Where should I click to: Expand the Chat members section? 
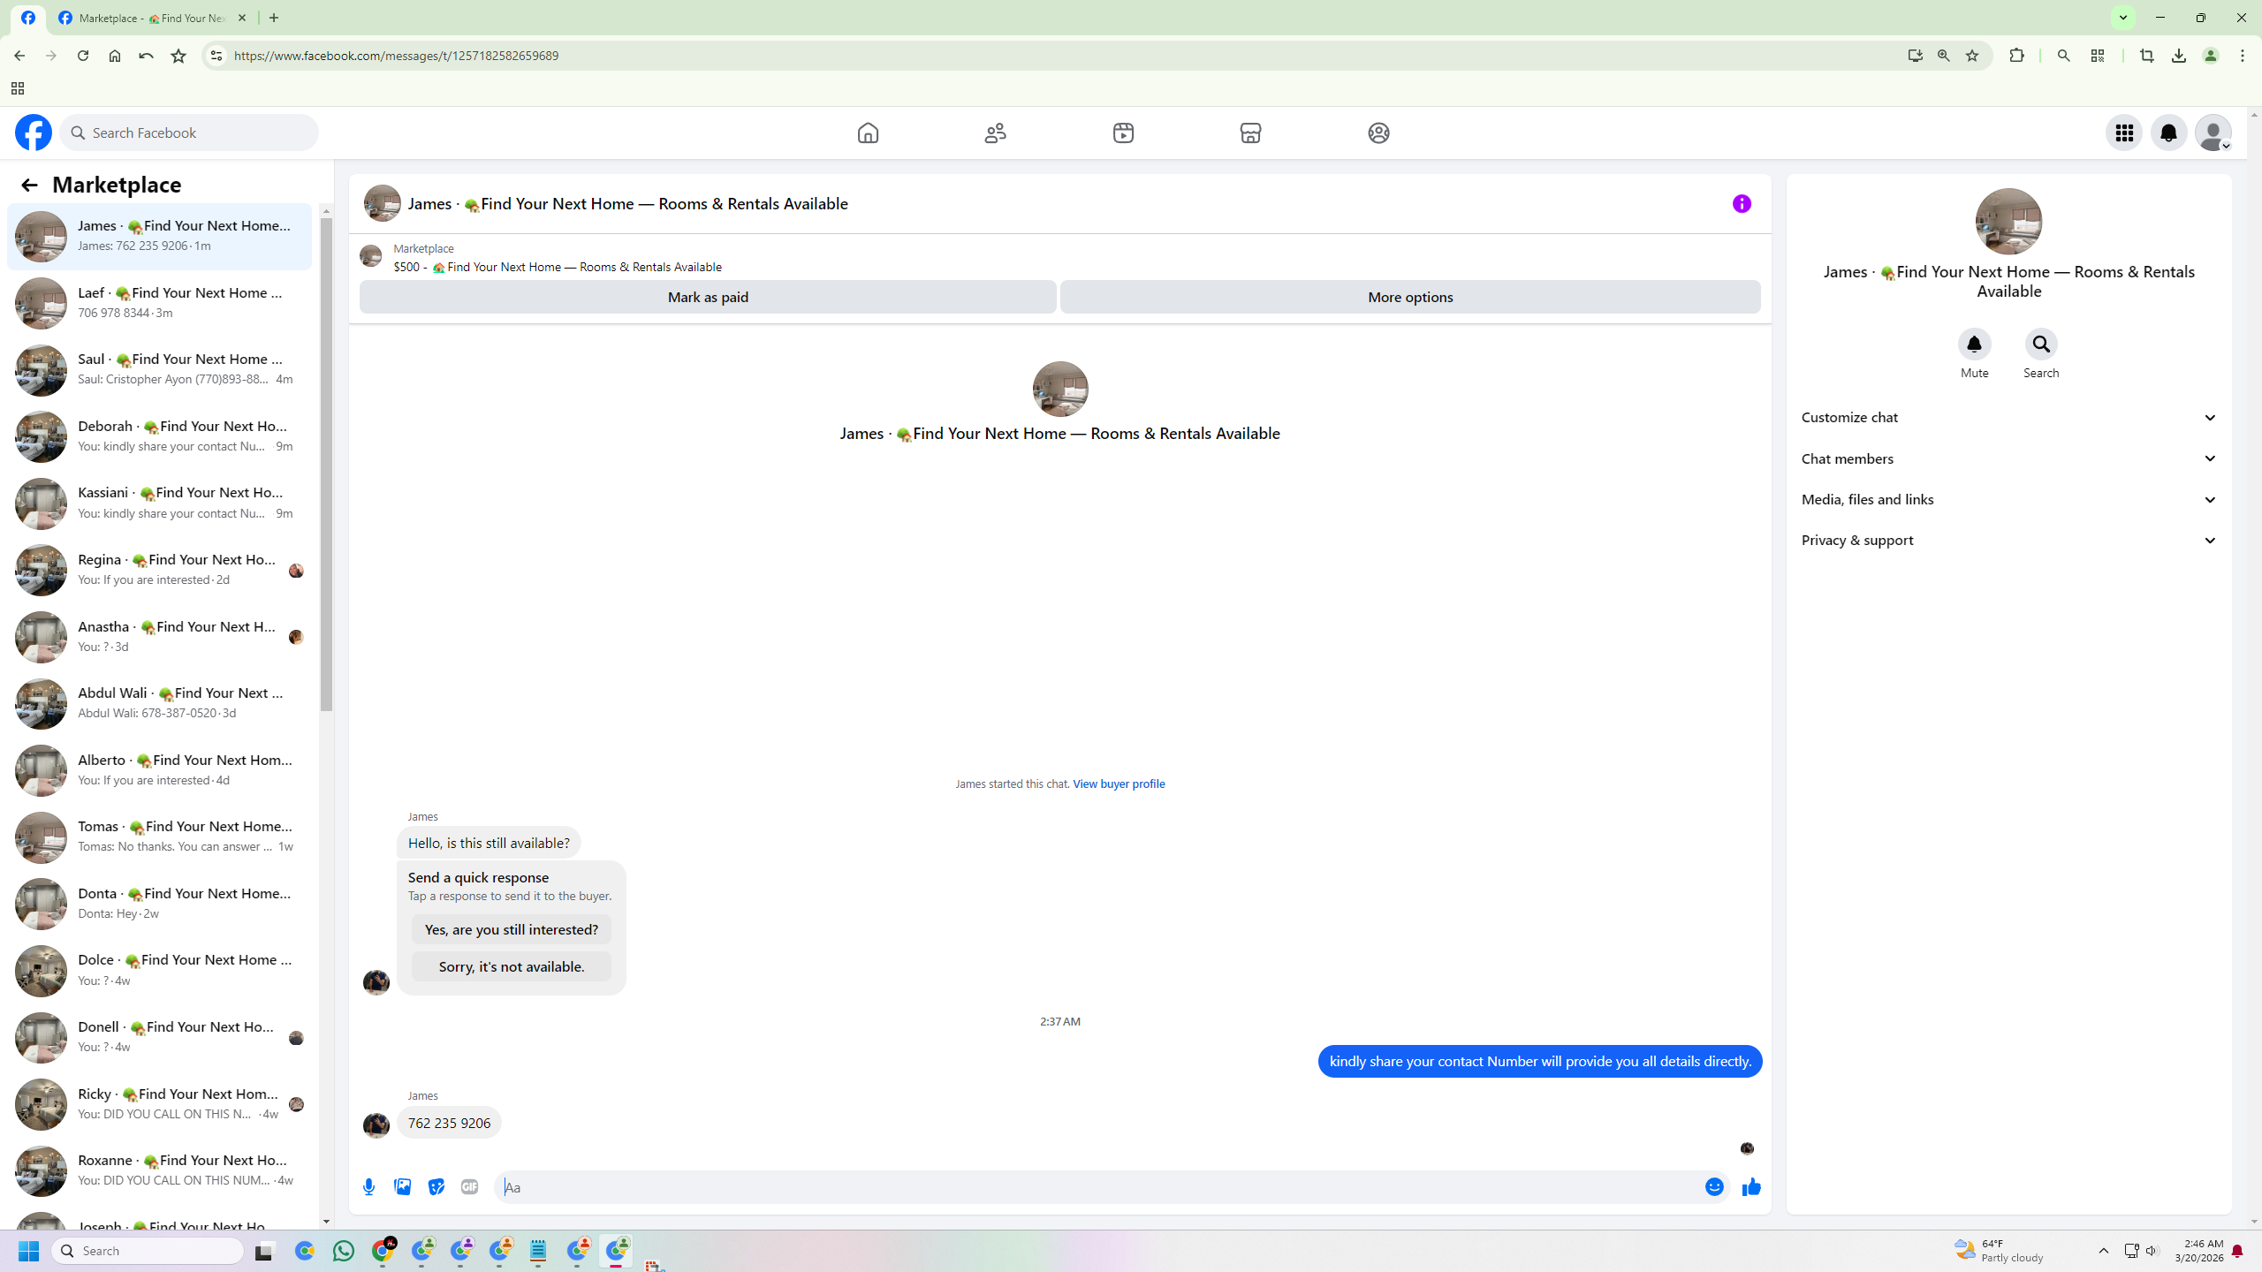pyautogui.click(x=2009, y=458)
